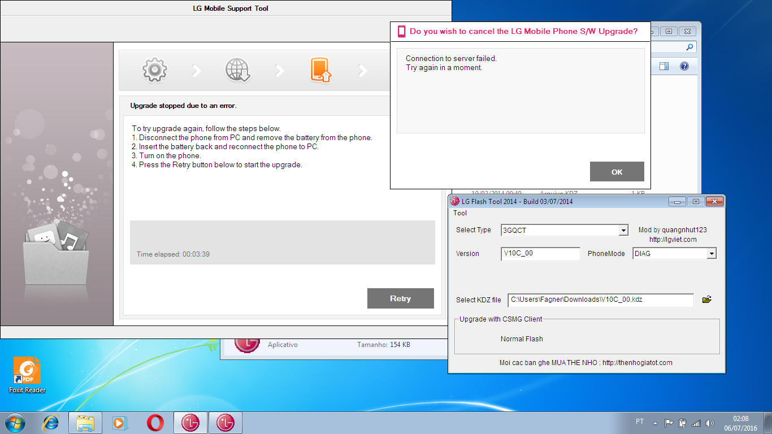This screenshot has width=772, height=434.
Task: Click OK in the cancel upgrade dialog
Action: click(x=617, y=172)
